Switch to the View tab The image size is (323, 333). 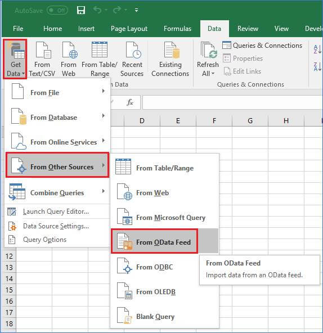(x=281, y=29)
